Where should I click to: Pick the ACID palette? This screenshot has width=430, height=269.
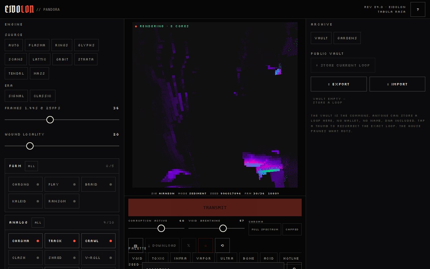click(x=269, y=258)
